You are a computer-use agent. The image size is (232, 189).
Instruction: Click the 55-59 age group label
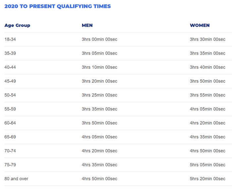click(x=10, y=109)
